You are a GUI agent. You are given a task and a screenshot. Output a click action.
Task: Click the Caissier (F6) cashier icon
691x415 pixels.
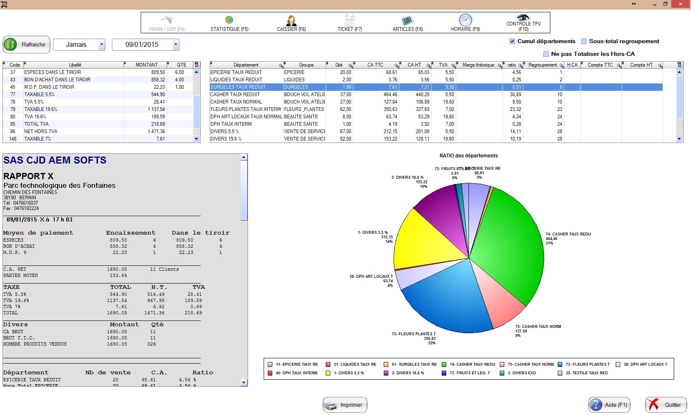(x=291, y=21)
